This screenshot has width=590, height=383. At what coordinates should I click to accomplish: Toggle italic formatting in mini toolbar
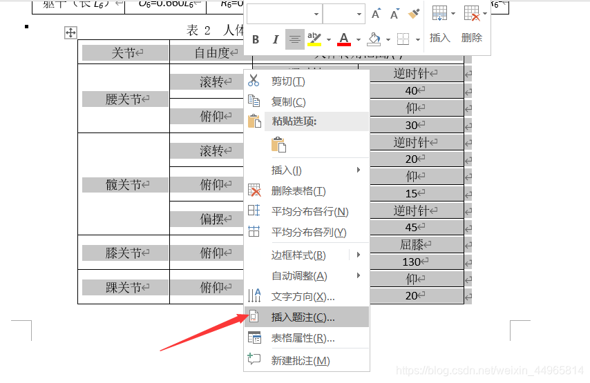coord(276,39)
